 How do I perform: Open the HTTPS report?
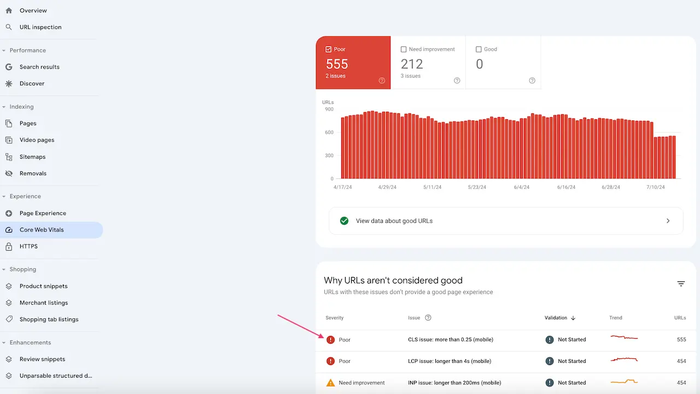pyautogui.click(x=28, y=246)
